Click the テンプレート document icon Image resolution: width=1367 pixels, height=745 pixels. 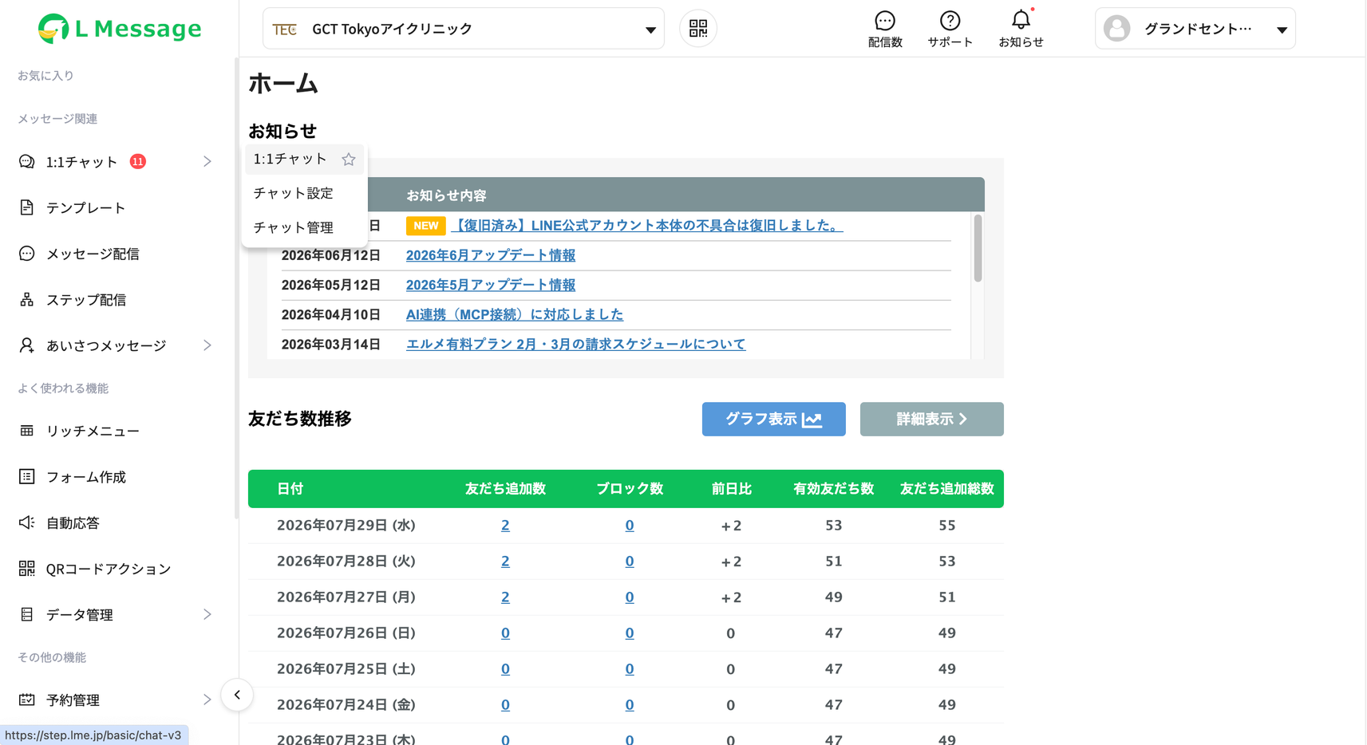[26, 207]
